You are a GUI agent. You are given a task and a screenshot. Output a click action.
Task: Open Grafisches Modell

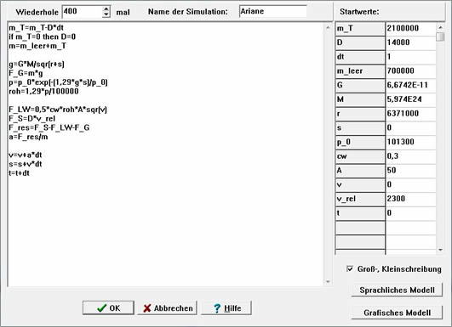[x=397, y=313]
